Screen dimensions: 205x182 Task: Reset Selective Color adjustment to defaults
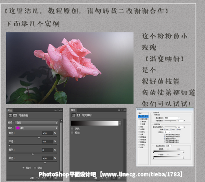[x=44, y=178]
